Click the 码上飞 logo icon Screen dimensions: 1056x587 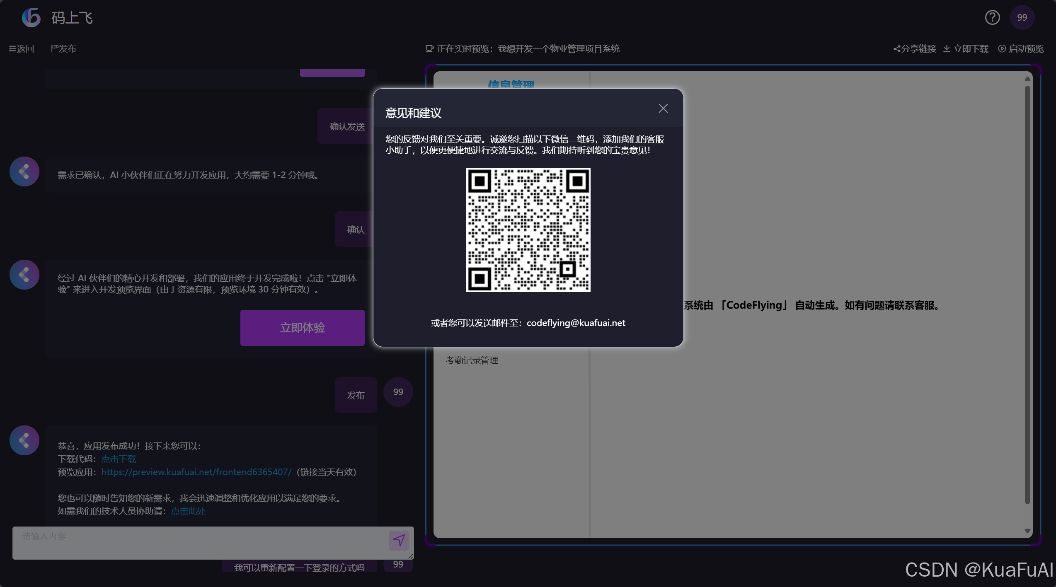coord(31,18)
